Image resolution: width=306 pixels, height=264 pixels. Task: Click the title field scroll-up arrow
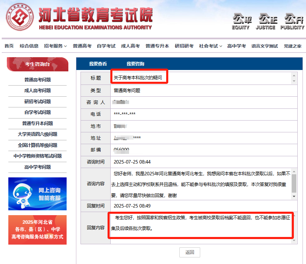point(294,76)
